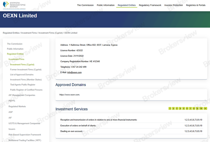The height and width of the screenshot is (142, 210).
Task: Open AIF Management Companies sidebar item
Action: point(22,95)
